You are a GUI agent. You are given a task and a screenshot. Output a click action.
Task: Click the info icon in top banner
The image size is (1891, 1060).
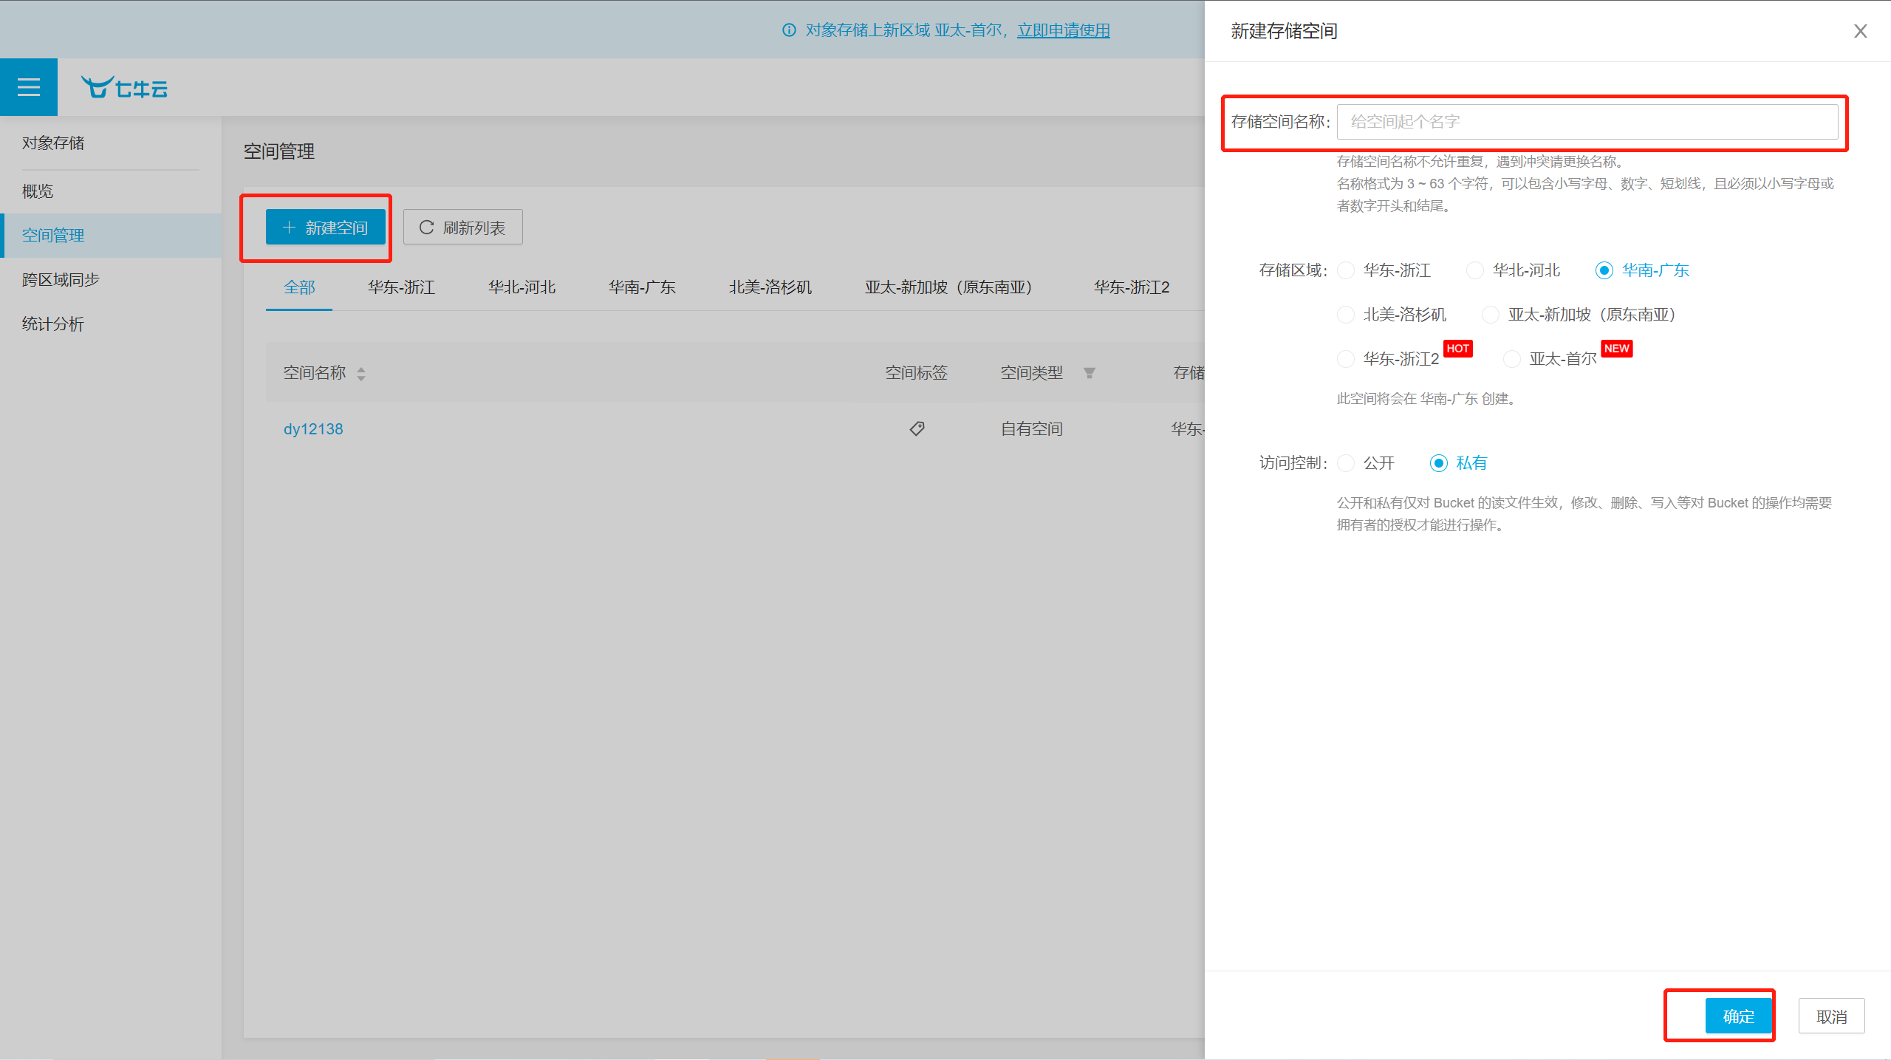(789, 30)
